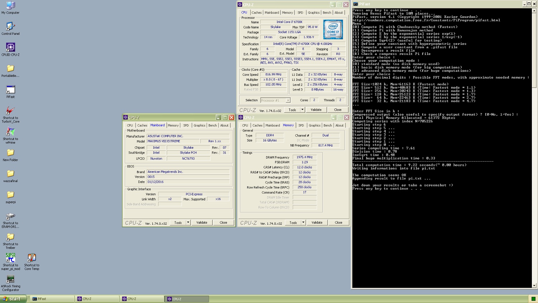Click Close button in Memory window

pyautogui.click(x=339, y=223)
